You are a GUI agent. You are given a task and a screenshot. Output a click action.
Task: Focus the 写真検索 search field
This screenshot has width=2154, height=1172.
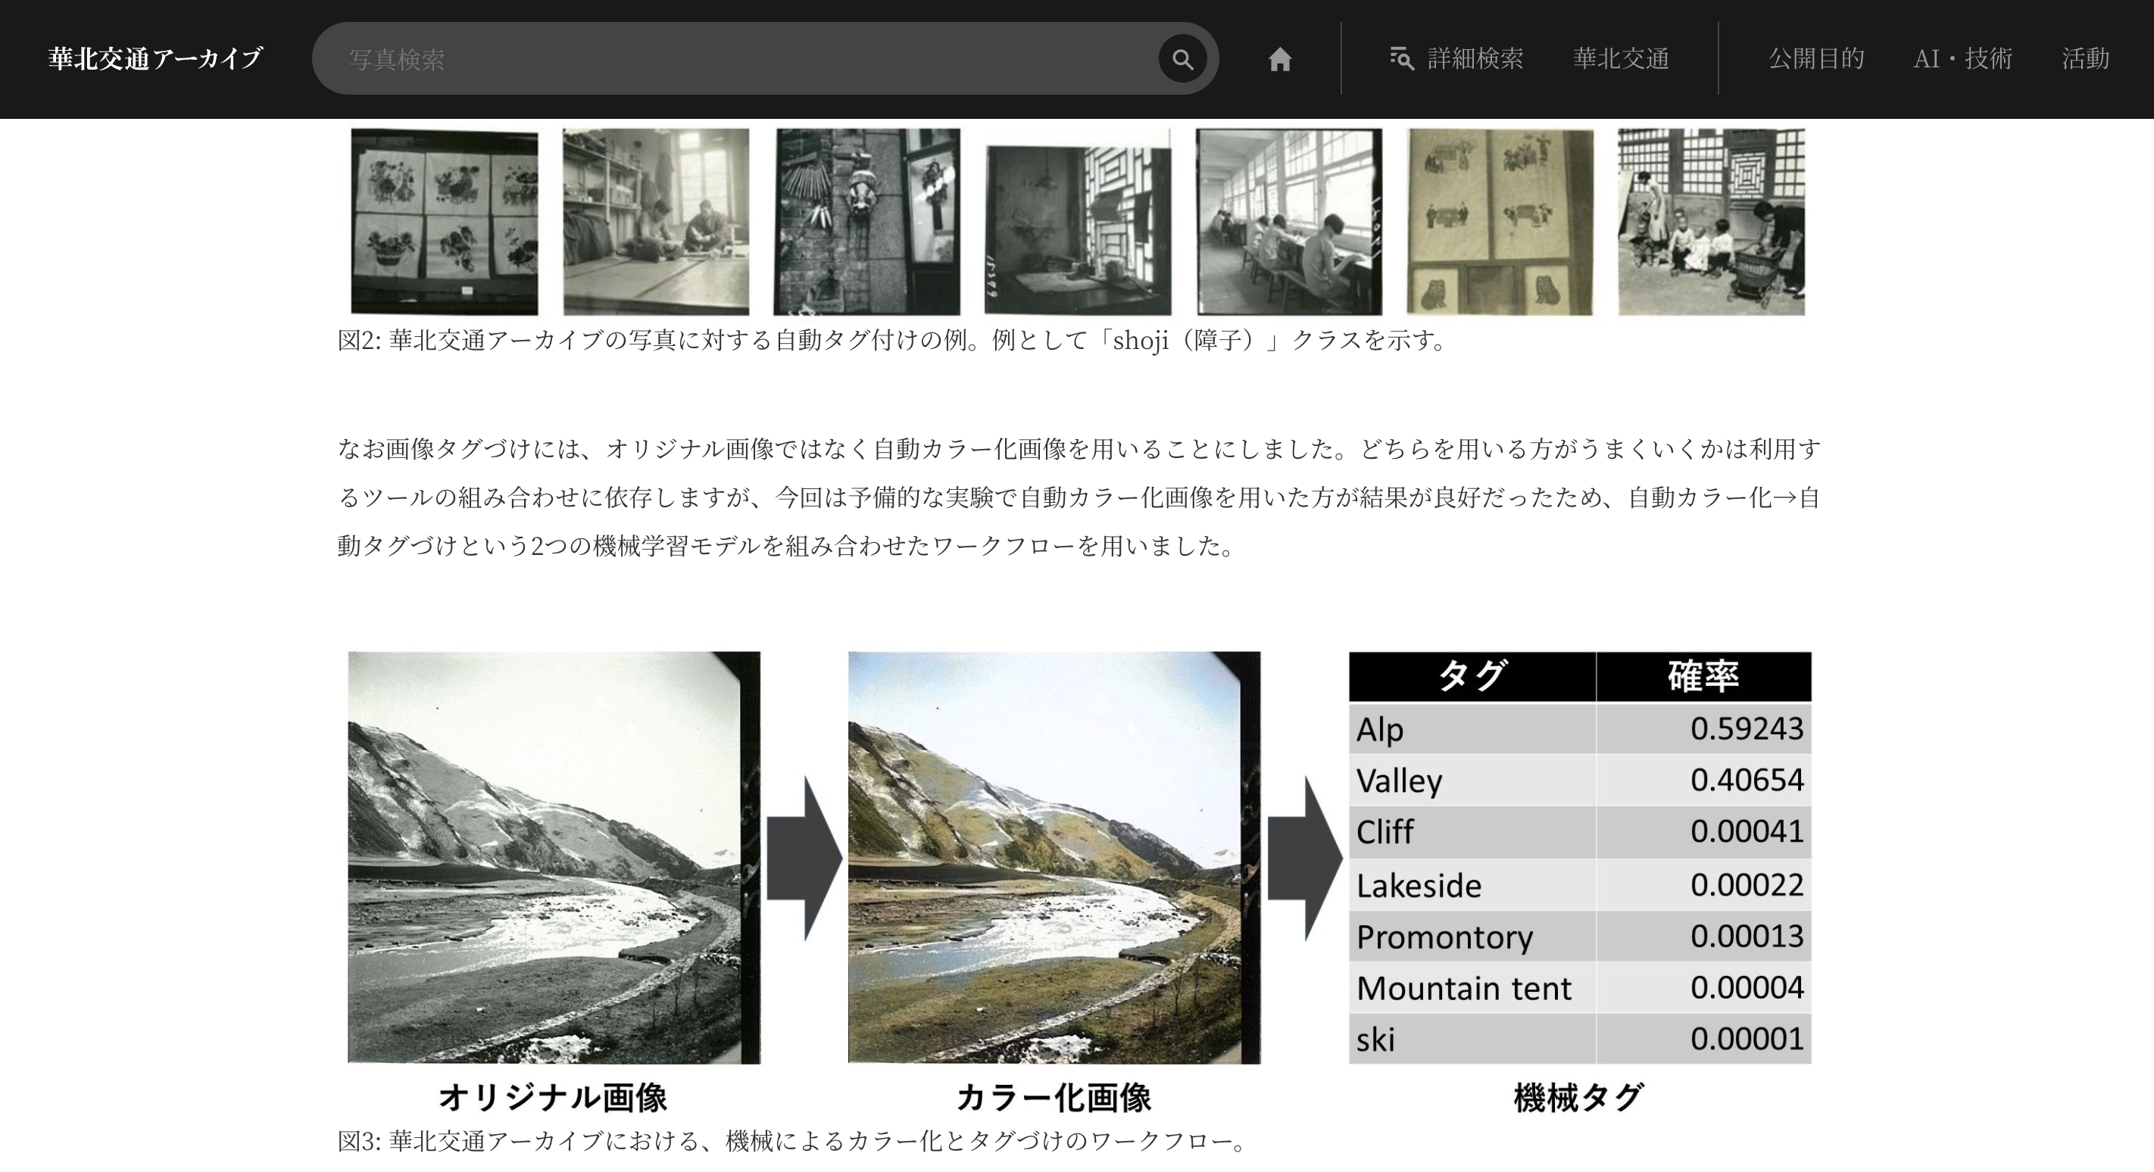(736, 58)
